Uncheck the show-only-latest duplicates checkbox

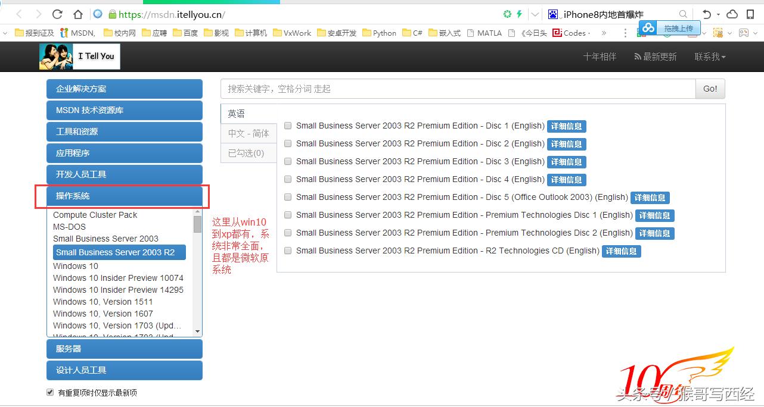click(x=50, y=393)
